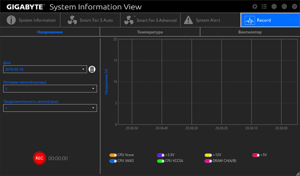Toggle the CPU VAXG graph line
Screen dimensions: 300x176
point(113,161)
